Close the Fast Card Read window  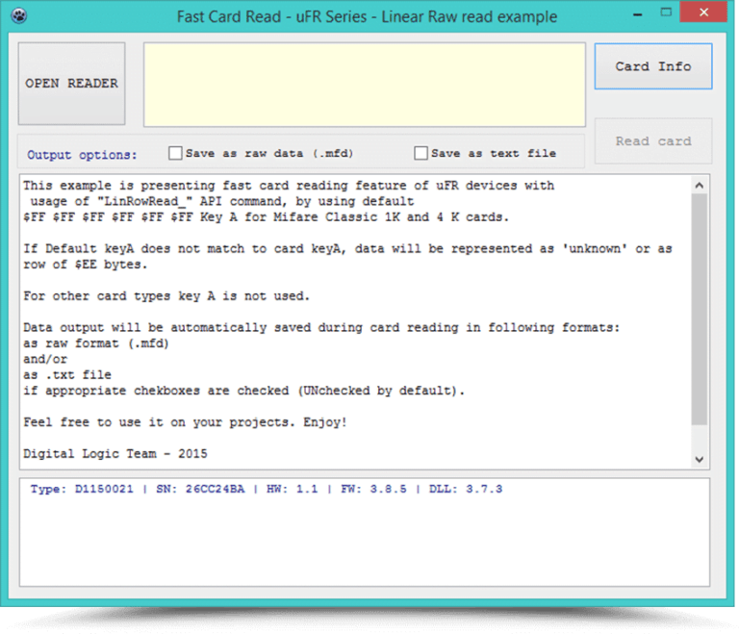[x=703, y=13]
